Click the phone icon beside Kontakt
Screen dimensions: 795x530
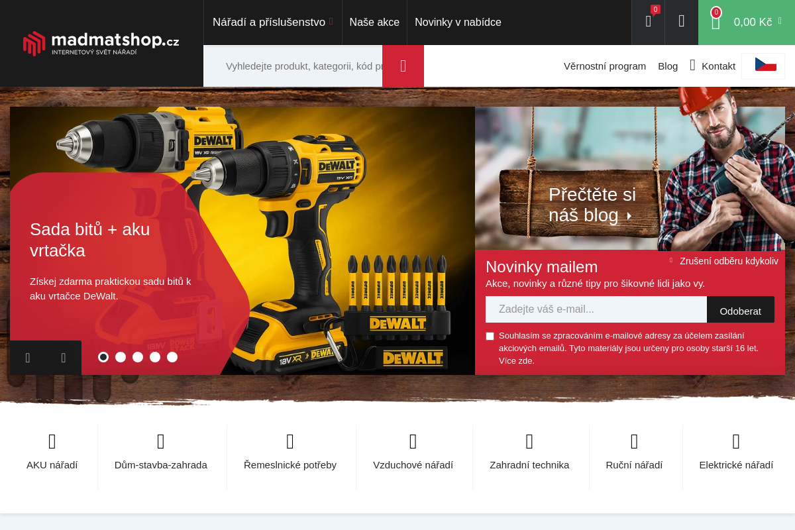[692, 65]
